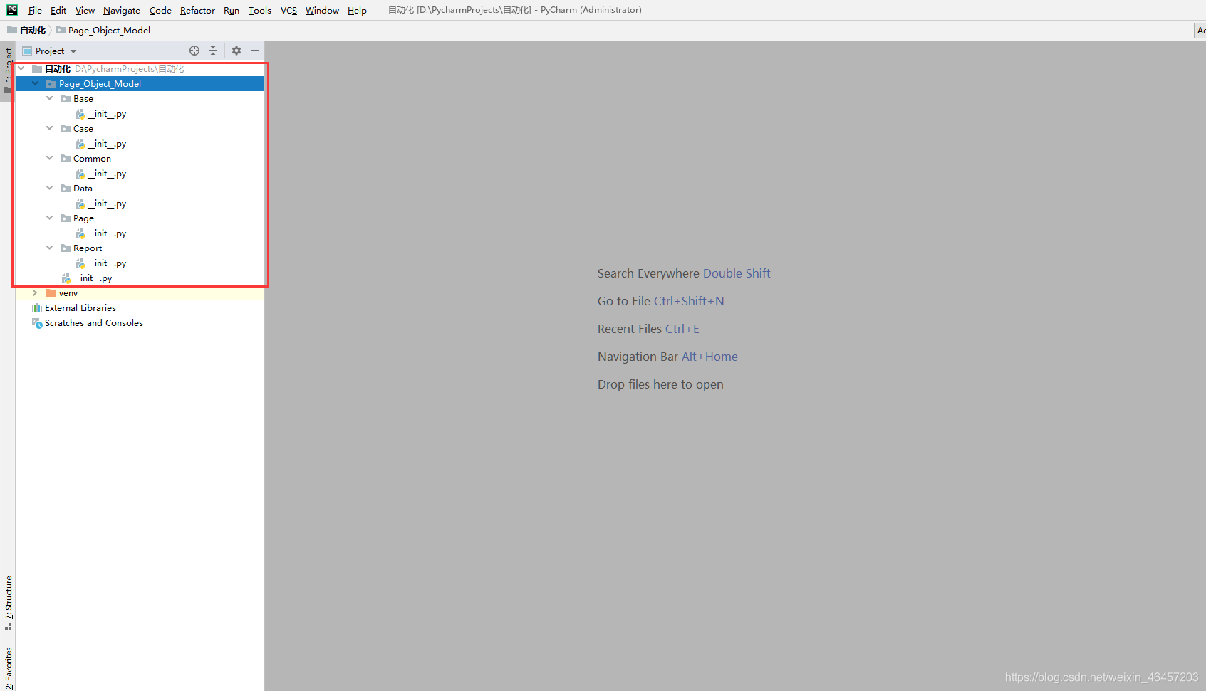1206x691 pixels.
Task: Collapse the Report folder arrow
Action: click(x=49, y=248)
